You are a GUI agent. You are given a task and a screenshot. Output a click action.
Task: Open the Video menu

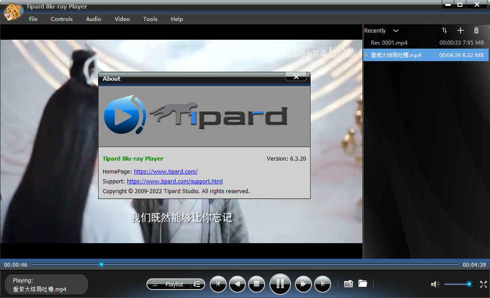122,19
